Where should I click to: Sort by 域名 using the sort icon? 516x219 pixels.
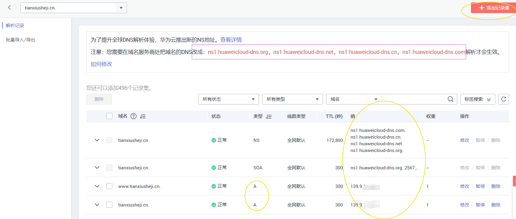pos(143,116)
